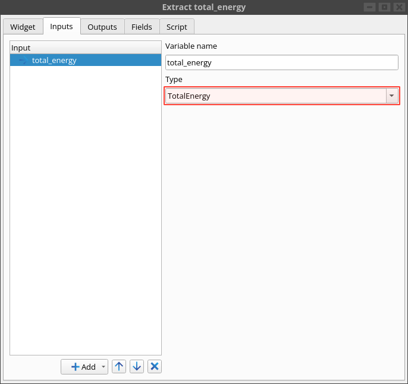Move the selected input up
This screenshot has height=384, width=408.
click(119, 367)
